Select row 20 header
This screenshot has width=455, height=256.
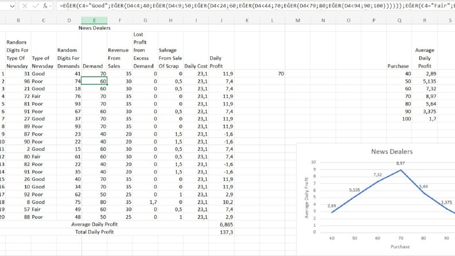tap(2, 217)
